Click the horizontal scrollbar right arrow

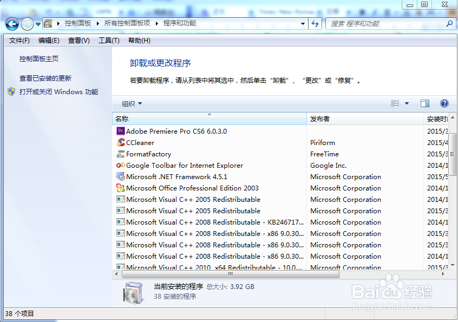pos(443,274)
